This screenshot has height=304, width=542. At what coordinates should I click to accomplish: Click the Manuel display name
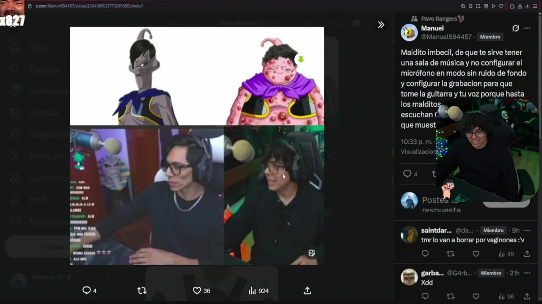coord(432,28)
